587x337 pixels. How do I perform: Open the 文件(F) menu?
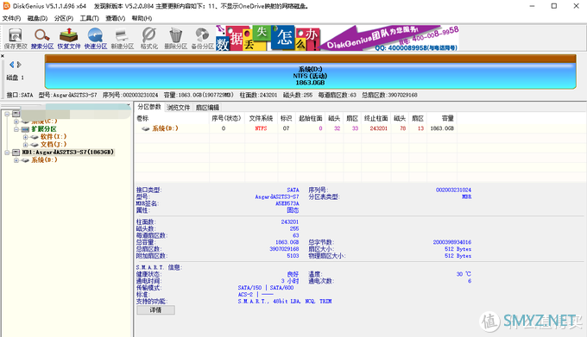click(x=11, y=18)
